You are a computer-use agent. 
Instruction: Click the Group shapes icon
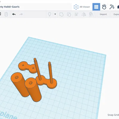pos(61,14)
